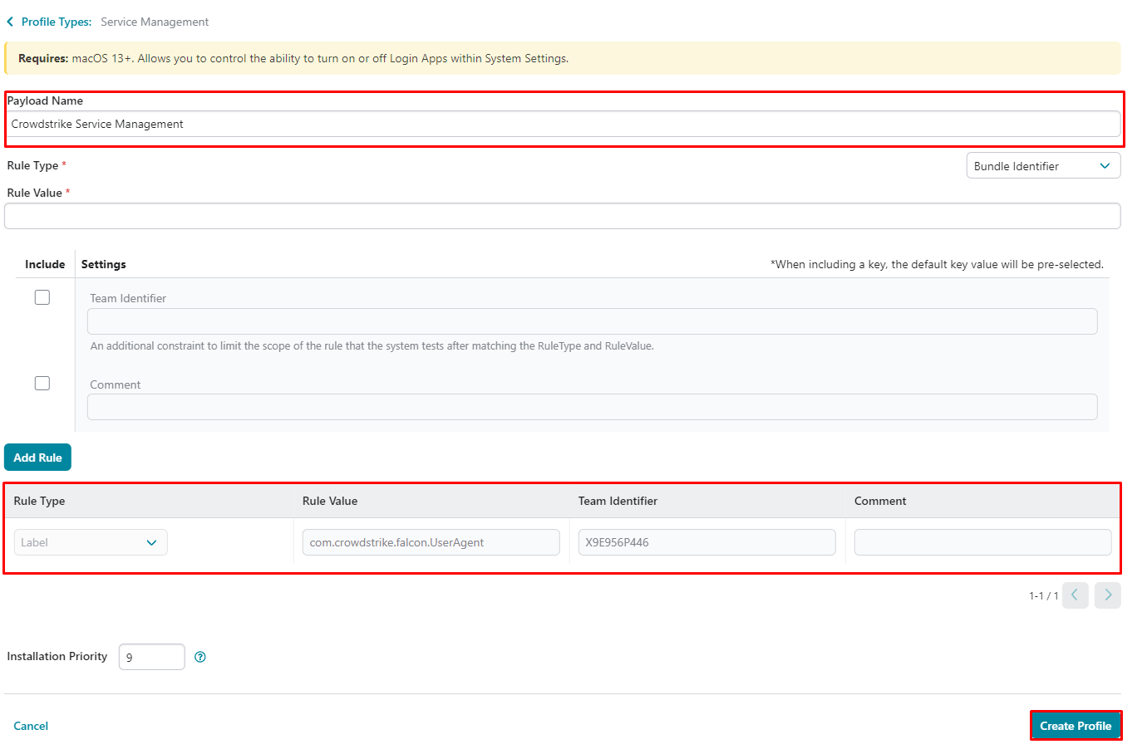Click the 1-1 / 1 pagination text
Screen dimensions: 1147x754
click(1043, 596)
